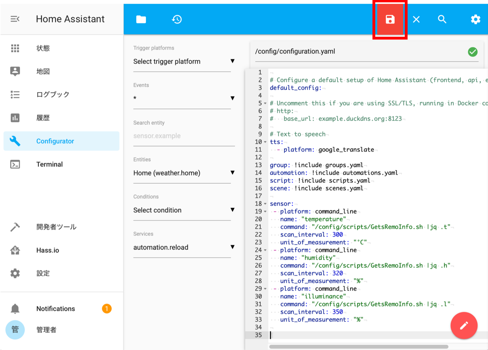488x350 pixels.
Task: Click the Hass.io house icon
Action: [x=15, y=250]
